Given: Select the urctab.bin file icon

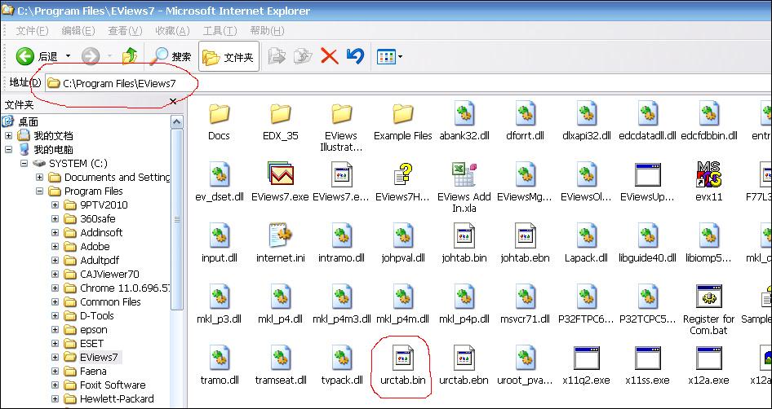Looking at the screenshot, I should tap(403, 358).
